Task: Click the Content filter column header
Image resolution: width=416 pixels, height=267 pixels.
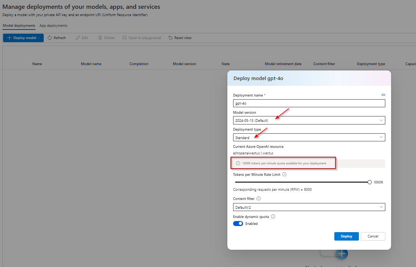Action: pyautogui.click(x=324, y=64)
